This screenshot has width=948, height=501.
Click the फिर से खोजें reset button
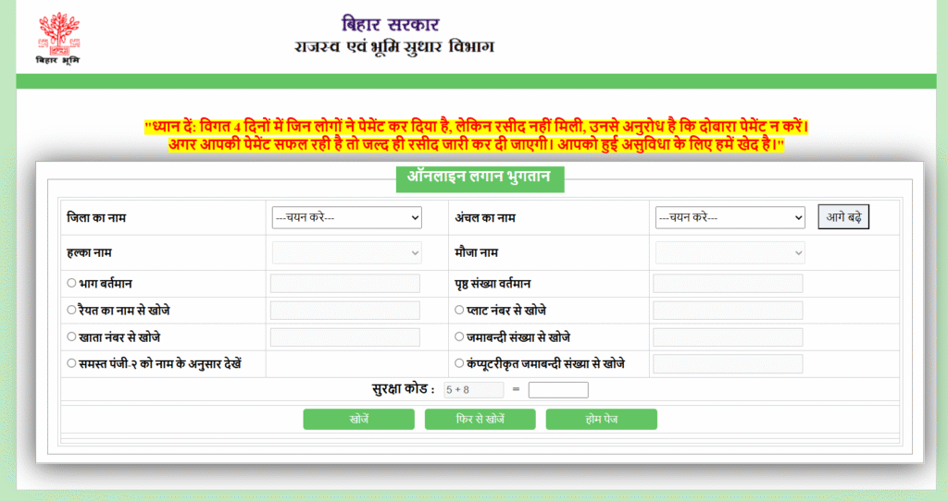click(480, 420)
